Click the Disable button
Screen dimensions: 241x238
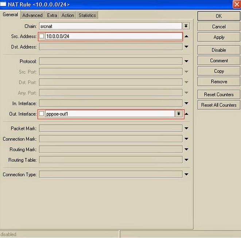pos(219,50)
